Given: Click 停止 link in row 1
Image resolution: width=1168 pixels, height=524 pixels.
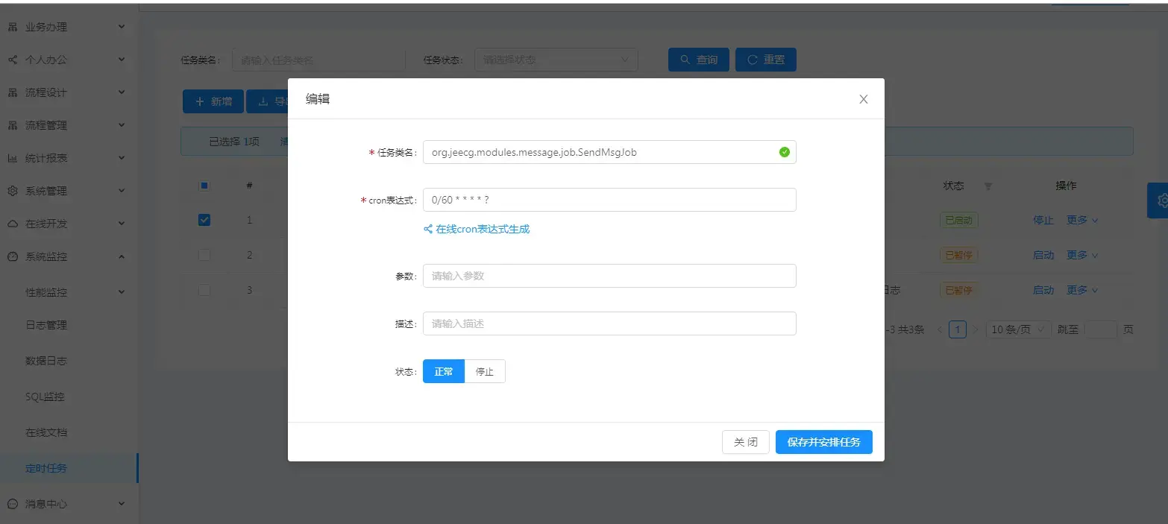Looking at the screenshot, I should click(1043, 220).
